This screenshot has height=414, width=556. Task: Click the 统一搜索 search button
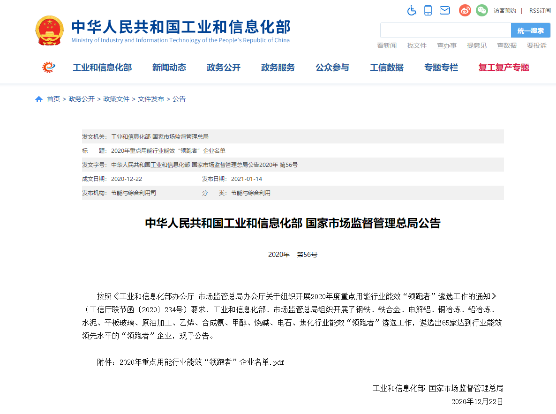click(531, 30)
